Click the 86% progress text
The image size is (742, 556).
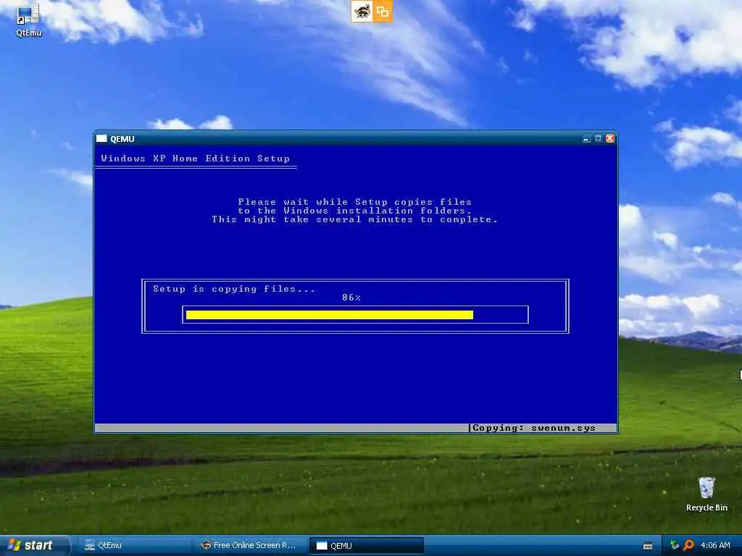tap(351, 298)
